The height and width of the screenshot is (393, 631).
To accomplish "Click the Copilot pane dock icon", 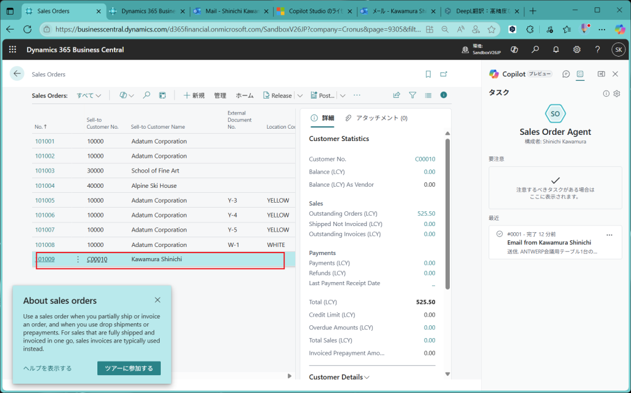I will 601,74.
